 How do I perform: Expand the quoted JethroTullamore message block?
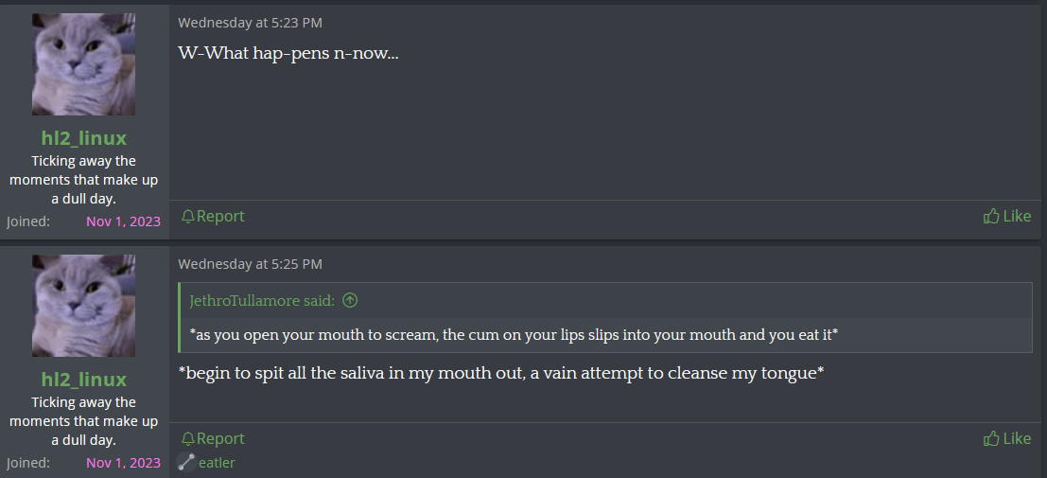(x=605, y=334)
